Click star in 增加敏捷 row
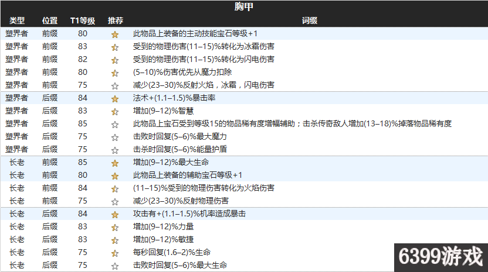The height and width of the screenshot is (272, 488). pyautogui.click(x=115, y=240)
